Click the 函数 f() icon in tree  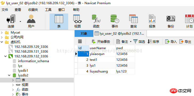[18, 90]
